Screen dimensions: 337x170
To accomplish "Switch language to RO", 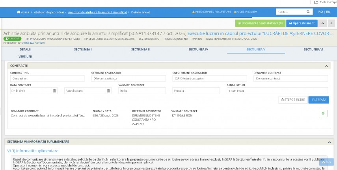I will (320, 12).
